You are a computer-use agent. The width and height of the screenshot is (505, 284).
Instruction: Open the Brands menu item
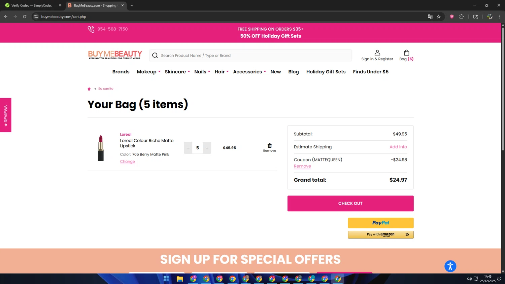click(121, 72)
